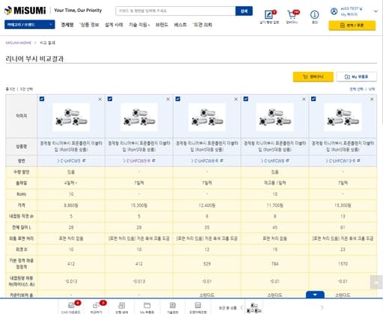Remove the C-LHFCW5-R column with X
The height and width of the screenshot is (314, 383).
[x=168, y=99]
